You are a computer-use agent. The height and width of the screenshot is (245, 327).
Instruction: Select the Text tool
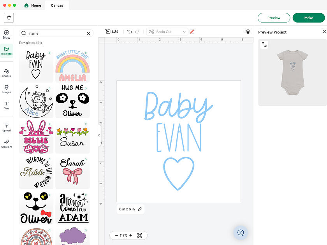7,105
